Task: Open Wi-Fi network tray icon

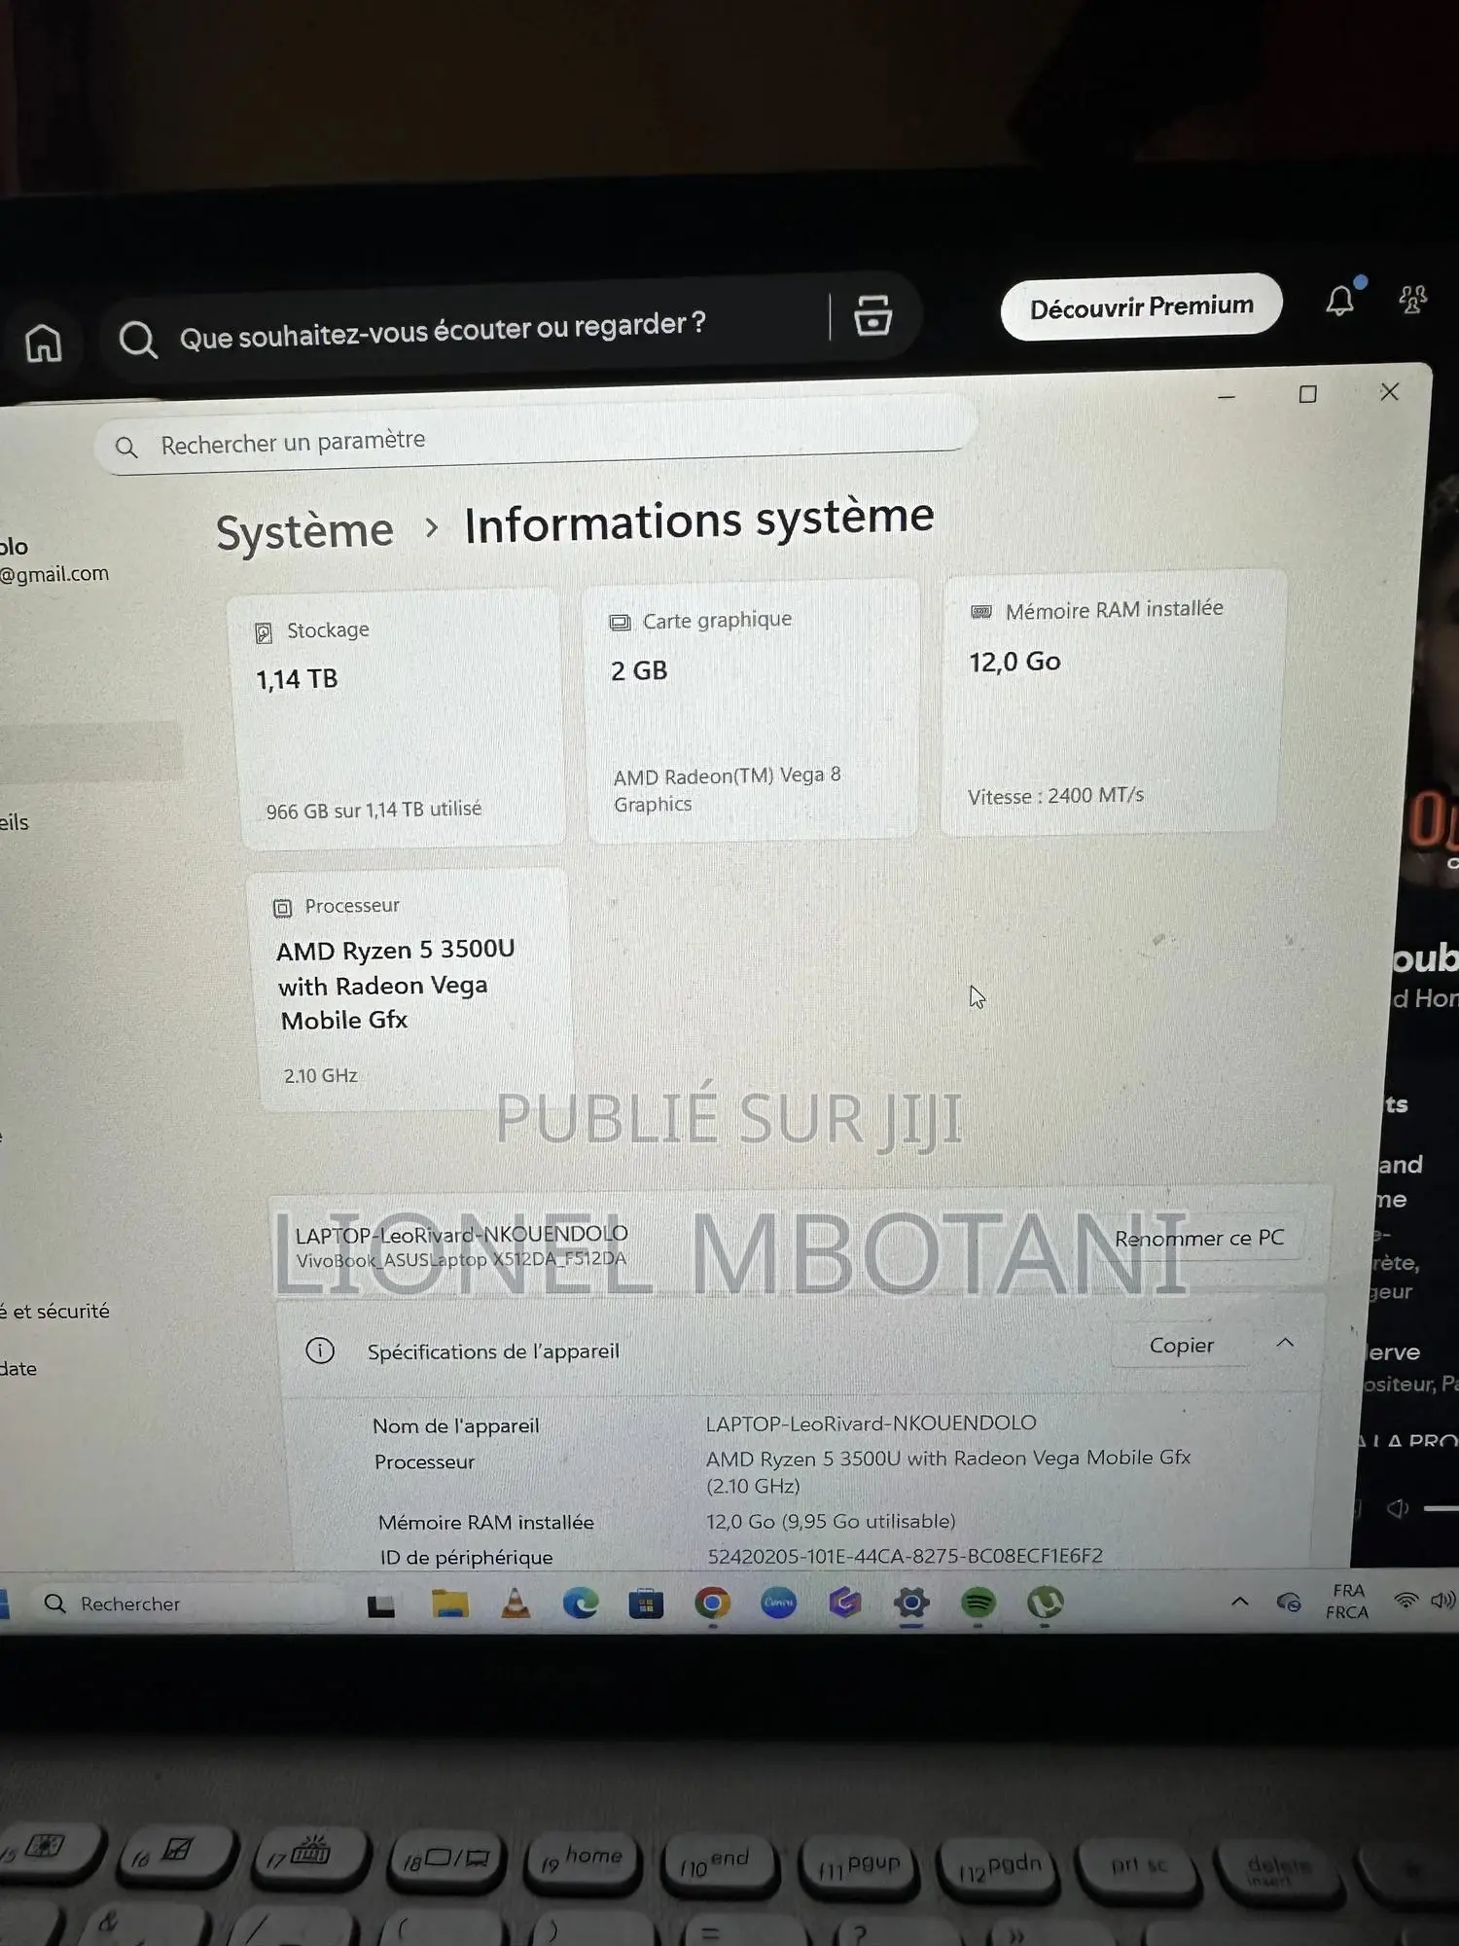Action: pyautogui.click(x=1406, y=1600)
